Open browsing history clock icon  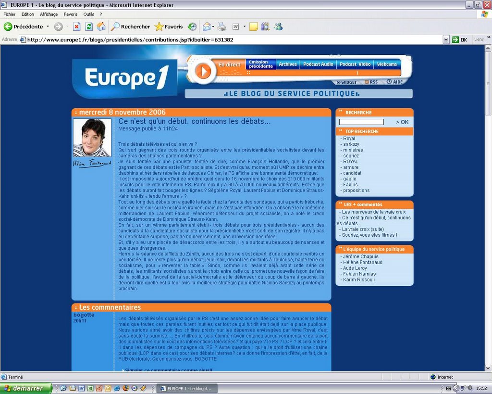[x=192, y=27]
